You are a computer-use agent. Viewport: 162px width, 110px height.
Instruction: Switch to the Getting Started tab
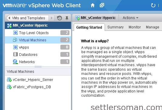[x=89, y=27]
